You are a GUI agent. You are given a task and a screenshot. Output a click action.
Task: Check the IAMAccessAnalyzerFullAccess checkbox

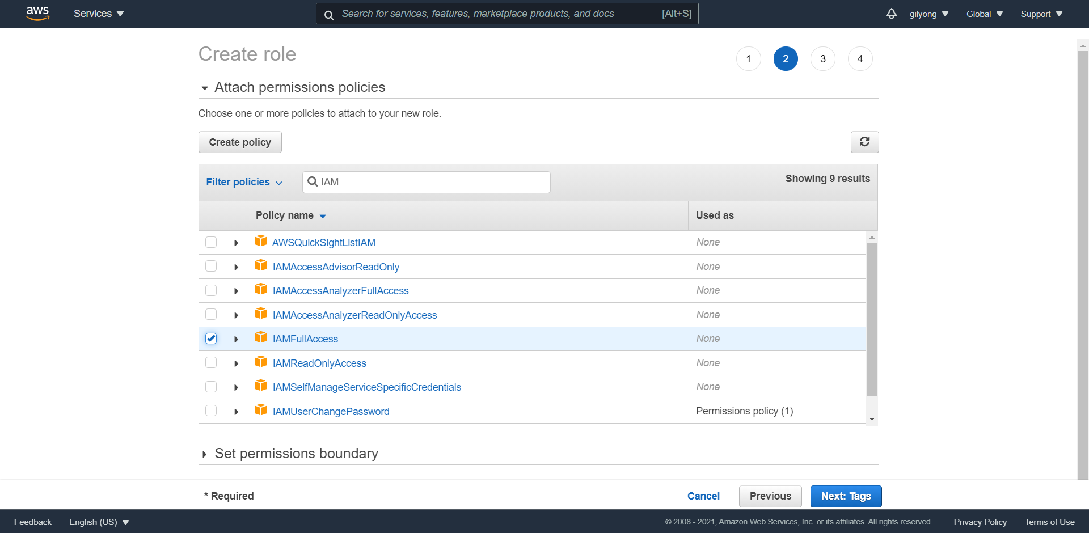click(211, 290)
